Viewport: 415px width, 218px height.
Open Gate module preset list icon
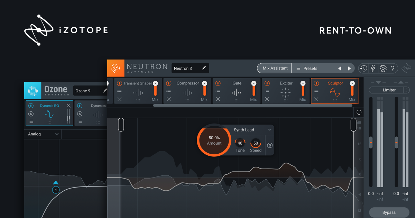218,92
